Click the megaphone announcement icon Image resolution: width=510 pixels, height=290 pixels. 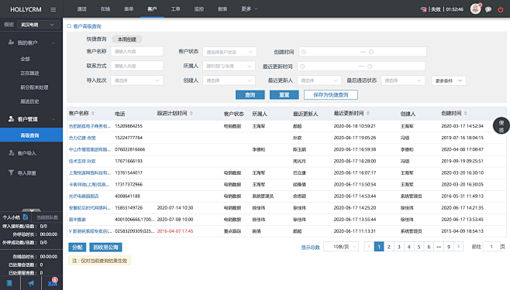point(31,283)
